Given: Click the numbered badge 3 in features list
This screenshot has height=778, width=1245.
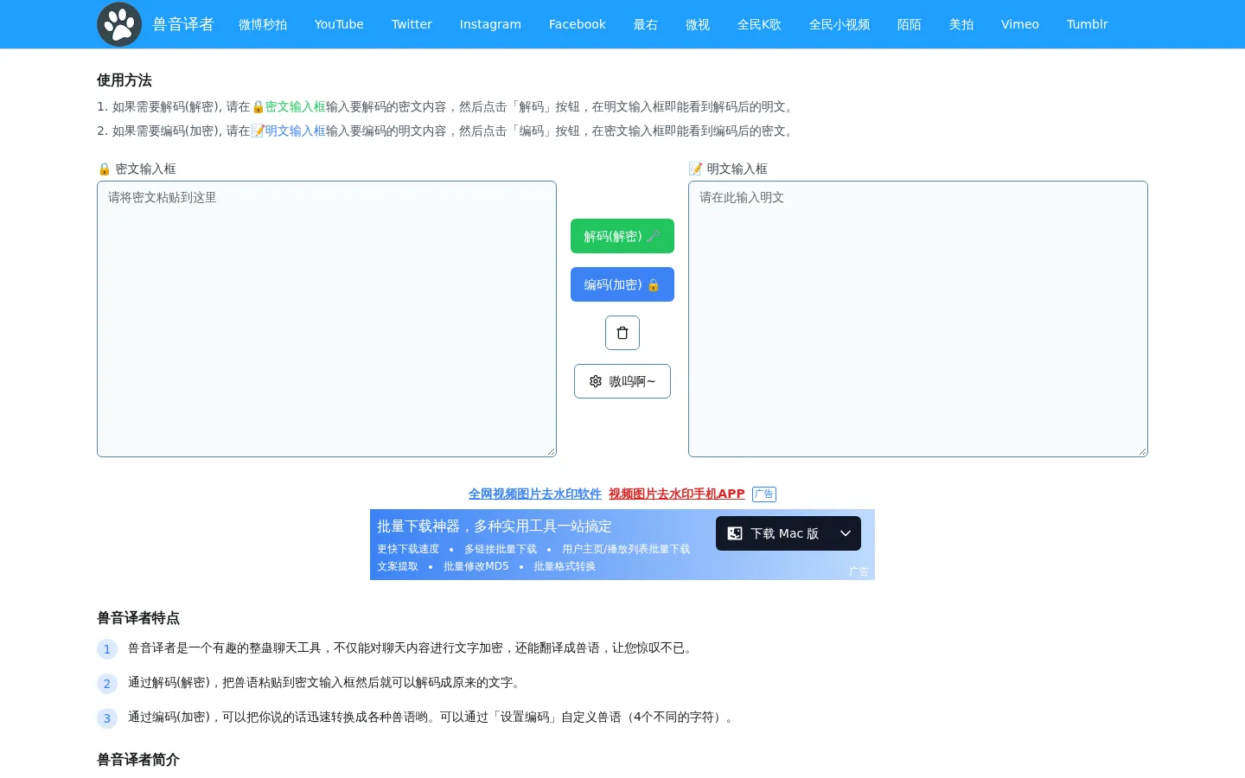Looking at the screenshot, I should [107, 718].
